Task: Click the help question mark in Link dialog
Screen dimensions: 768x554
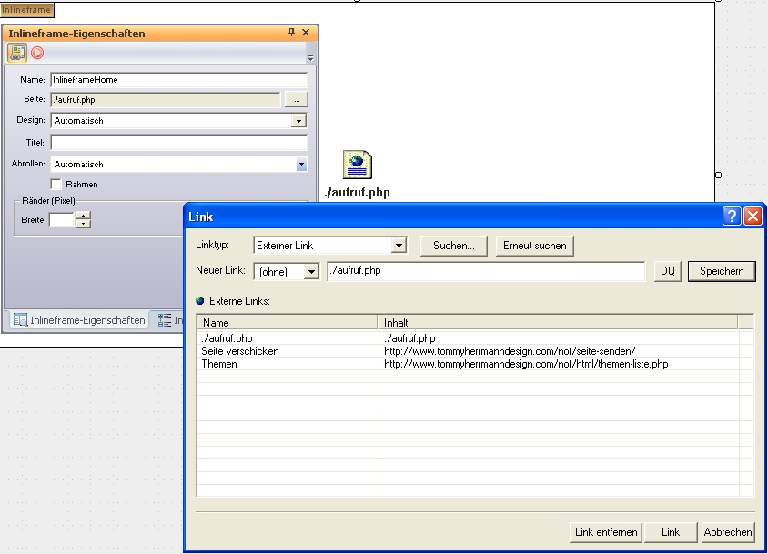Action: pos(733,217)
